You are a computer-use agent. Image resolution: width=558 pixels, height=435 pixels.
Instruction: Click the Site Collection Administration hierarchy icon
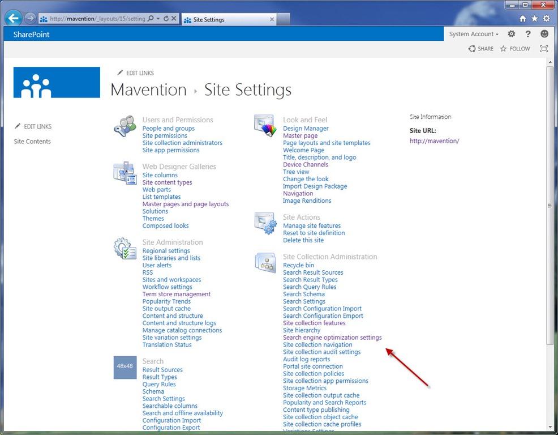265,263
